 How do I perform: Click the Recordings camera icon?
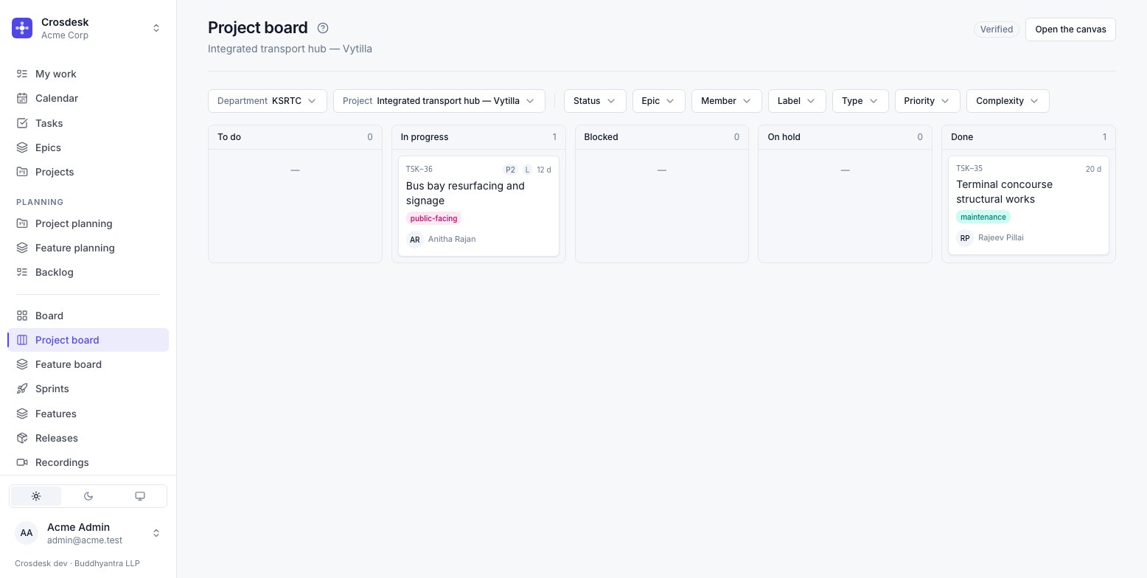22,462
